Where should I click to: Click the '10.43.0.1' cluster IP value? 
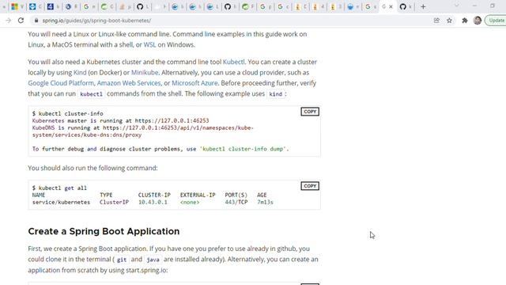[153, 203]
